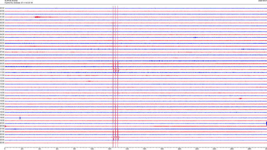Click the 20:00 trace label
The width and height of the screenshot is (267, 150).
coord(2,123)
